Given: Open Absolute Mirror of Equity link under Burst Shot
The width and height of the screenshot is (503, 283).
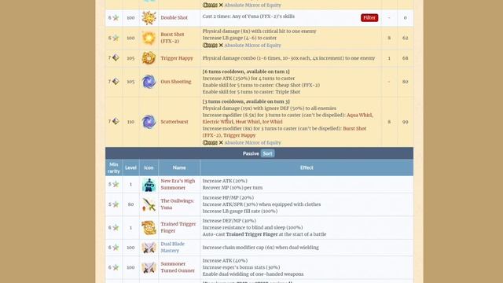Looking at the screenshot, I should pyautogui.click(x=252, y=46).
